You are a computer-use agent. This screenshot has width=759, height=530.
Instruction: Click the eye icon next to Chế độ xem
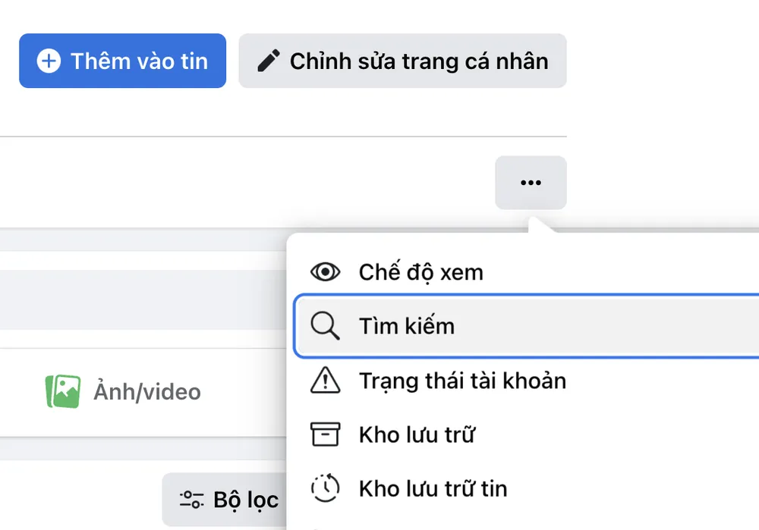325,271
